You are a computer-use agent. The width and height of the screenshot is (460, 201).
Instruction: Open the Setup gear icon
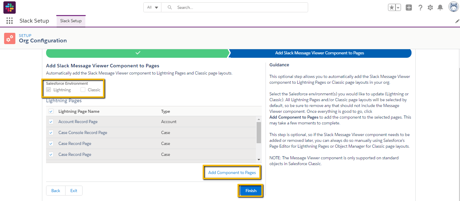430,8
